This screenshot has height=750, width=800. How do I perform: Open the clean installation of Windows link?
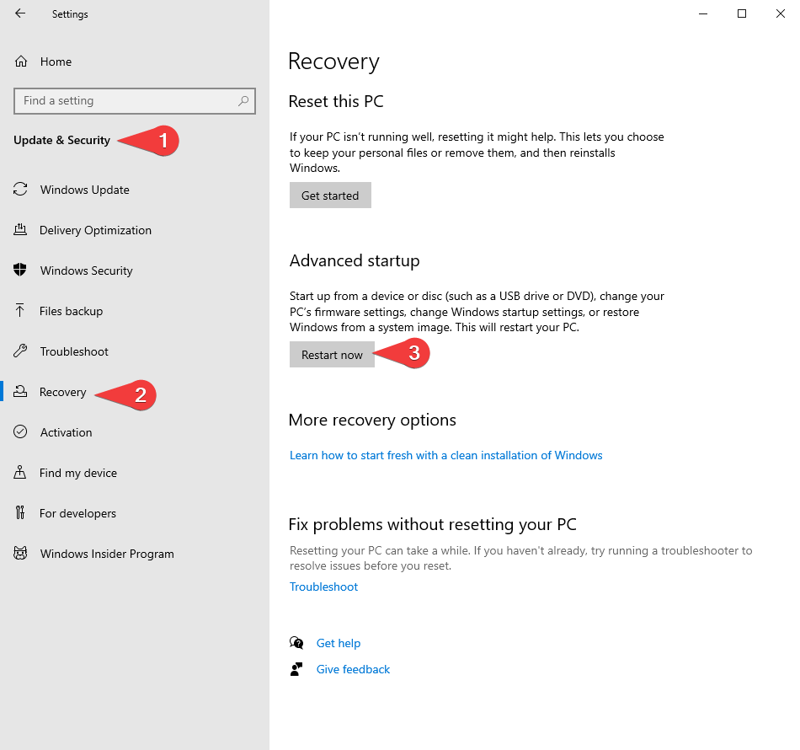[x=445, y=455]
